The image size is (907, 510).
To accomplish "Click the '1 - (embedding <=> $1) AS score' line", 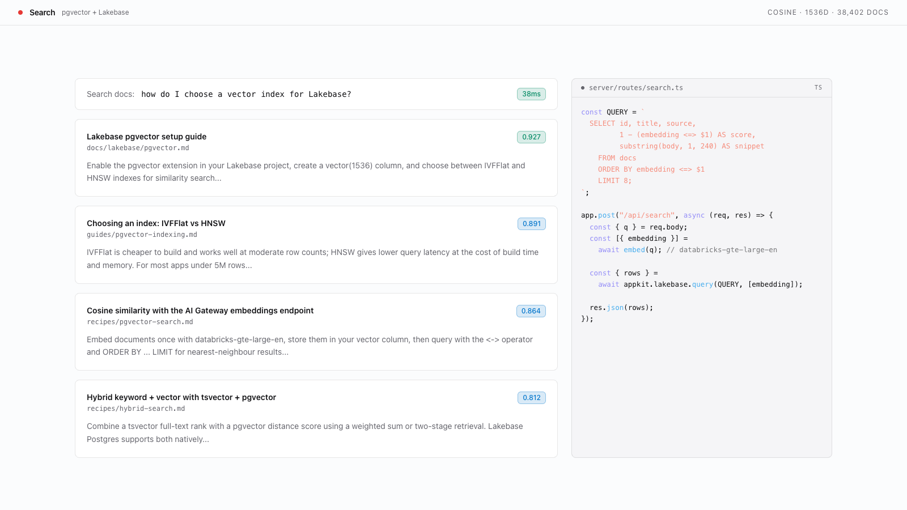I will (x=687, y=135).
